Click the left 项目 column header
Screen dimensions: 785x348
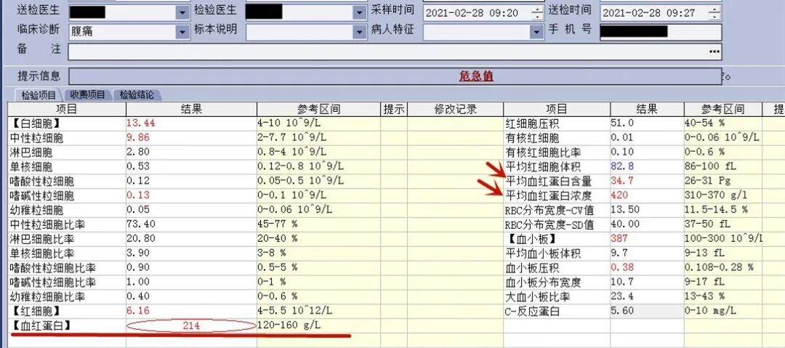(x=67, y=109)
